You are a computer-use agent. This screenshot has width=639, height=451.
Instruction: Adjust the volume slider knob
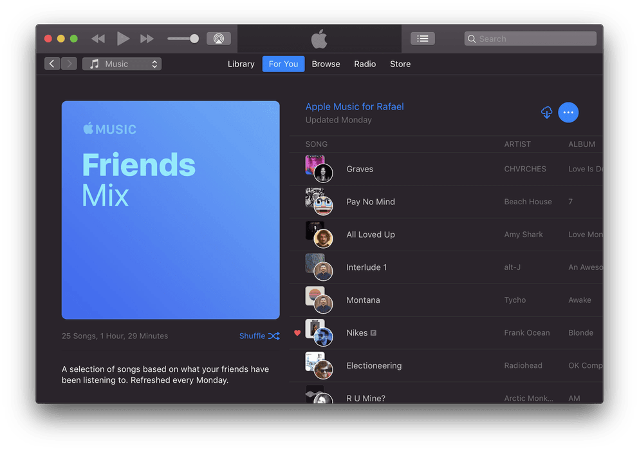194,39
